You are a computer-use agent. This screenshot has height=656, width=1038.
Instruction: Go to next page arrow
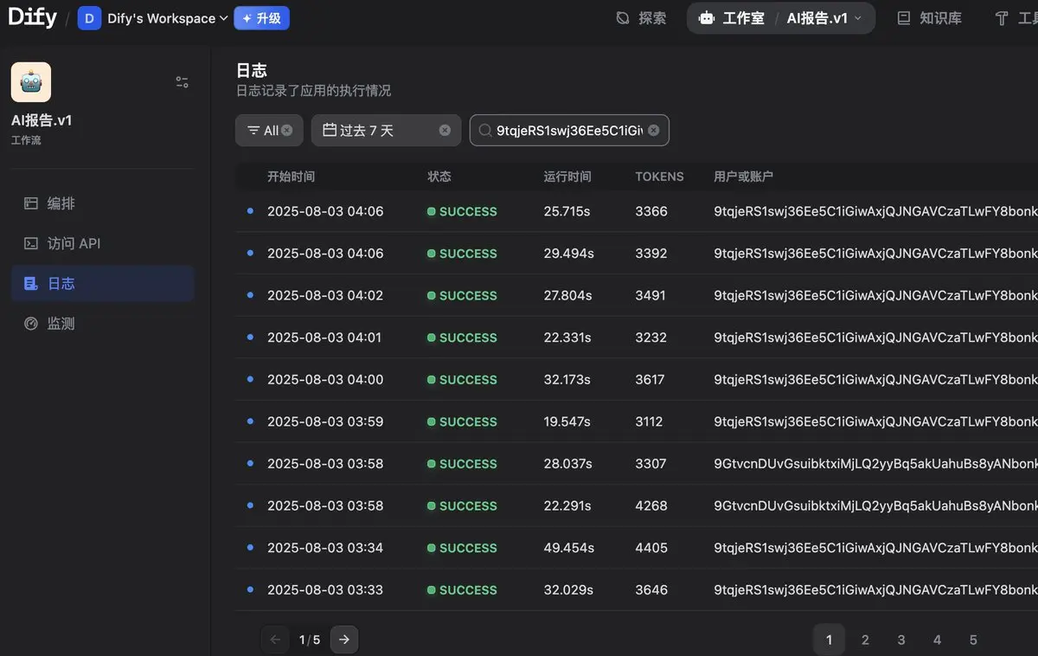click(344, 640)
